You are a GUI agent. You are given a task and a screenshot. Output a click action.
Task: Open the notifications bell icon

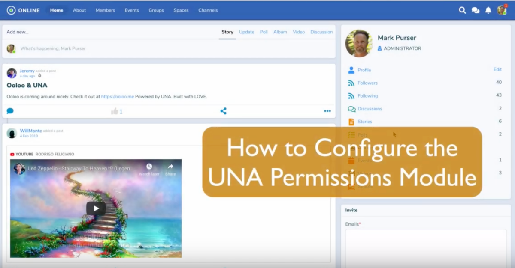point(488,9)
